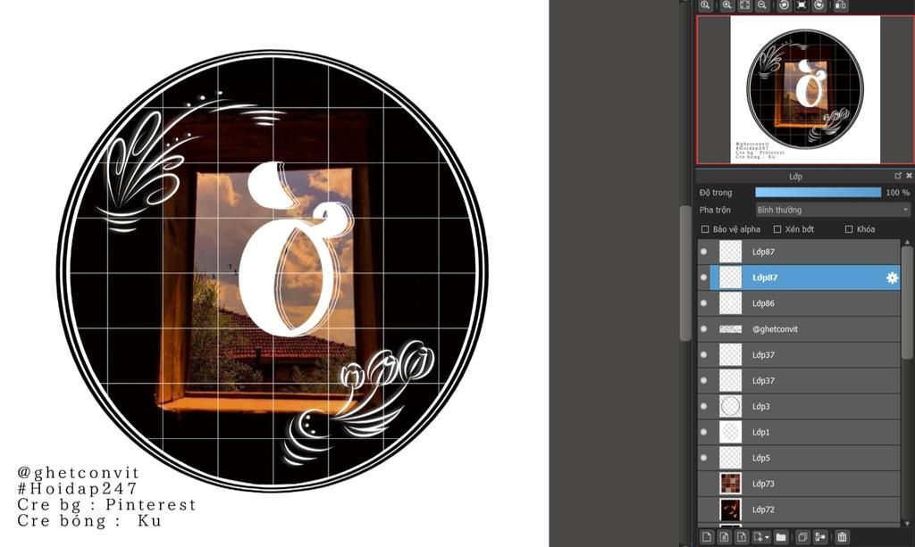Click the Lớp73 brown checkered thumbnail
Screen dimensions: 915x547
[730, 484]
